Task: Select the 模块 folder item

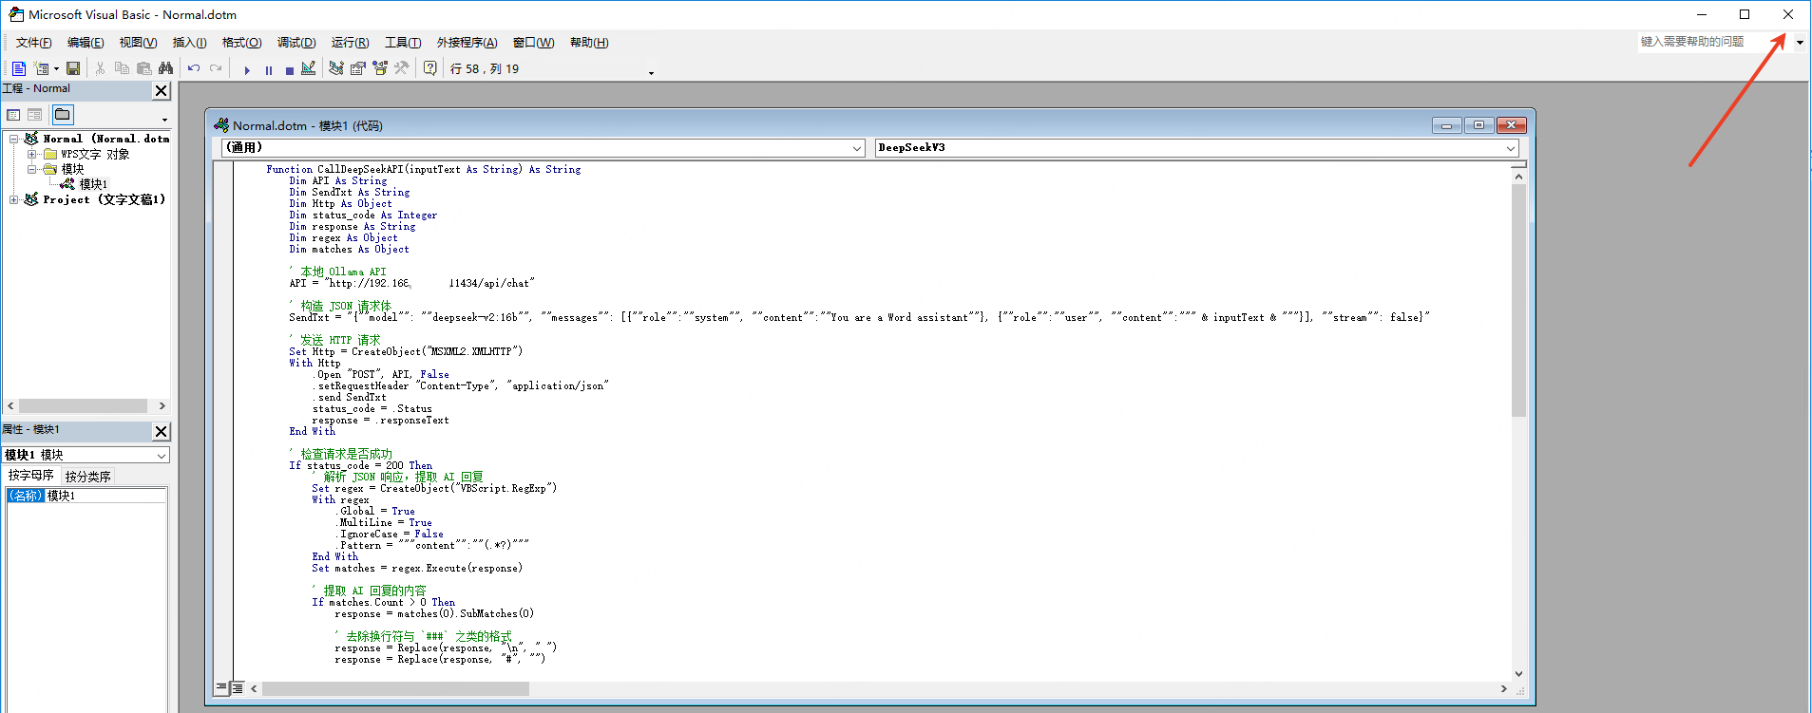Action: [x=72, y=169]
